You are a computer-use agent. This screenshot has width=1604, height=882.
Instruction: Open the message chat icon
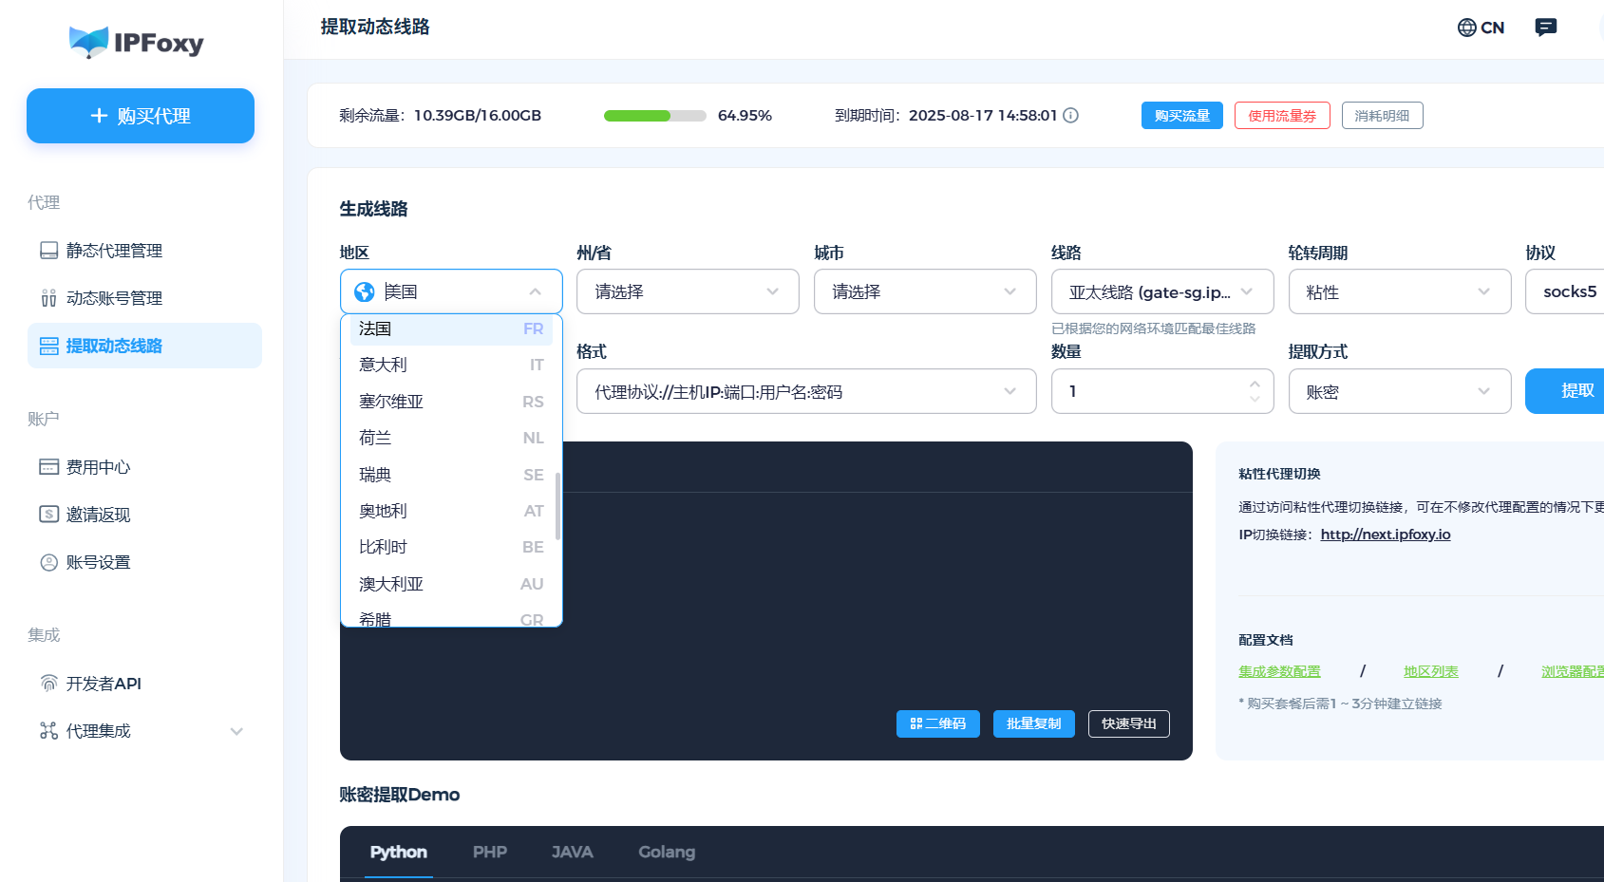tap(1546, 28)
